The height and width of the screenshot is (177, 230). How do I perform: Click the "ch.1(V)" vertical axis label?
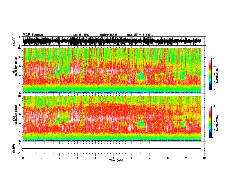pyautogui.click(x=14, y=41)
